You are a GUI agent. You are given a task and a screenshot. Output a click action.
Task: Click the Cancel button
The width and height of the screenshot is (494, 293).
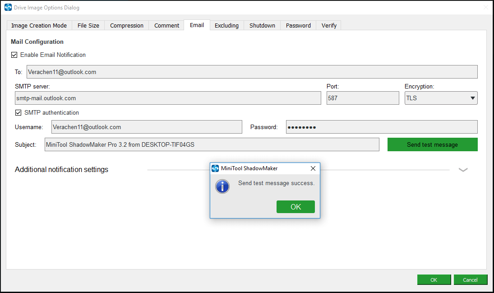click(471, 280)
